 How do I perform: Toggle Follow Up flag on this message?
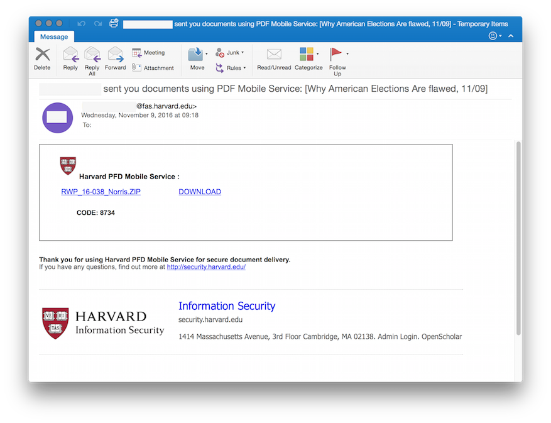click(x=337, y=60)
